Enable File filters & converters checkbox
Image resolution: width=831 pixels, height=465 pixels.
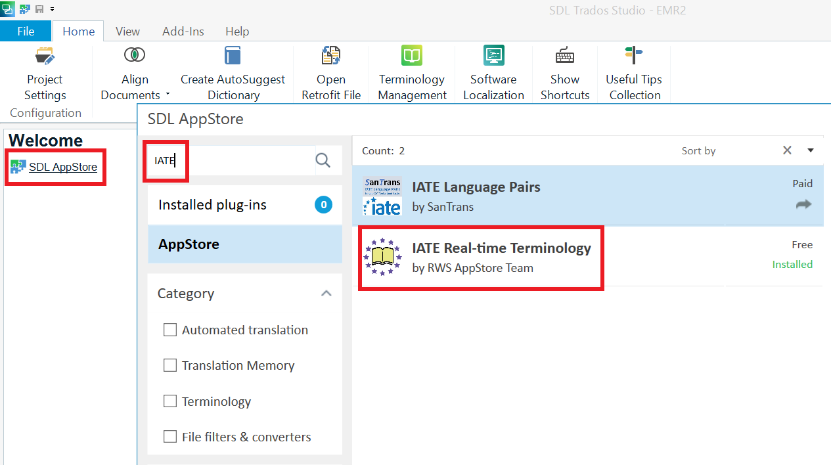(170, 437)
